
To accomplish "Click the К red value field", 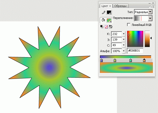I will pyautogui.click(x=116, y=34).
